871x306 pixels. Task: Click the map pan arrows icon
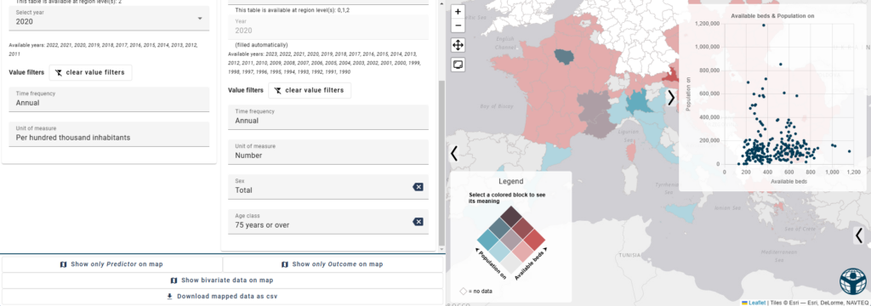coord(458,45)
